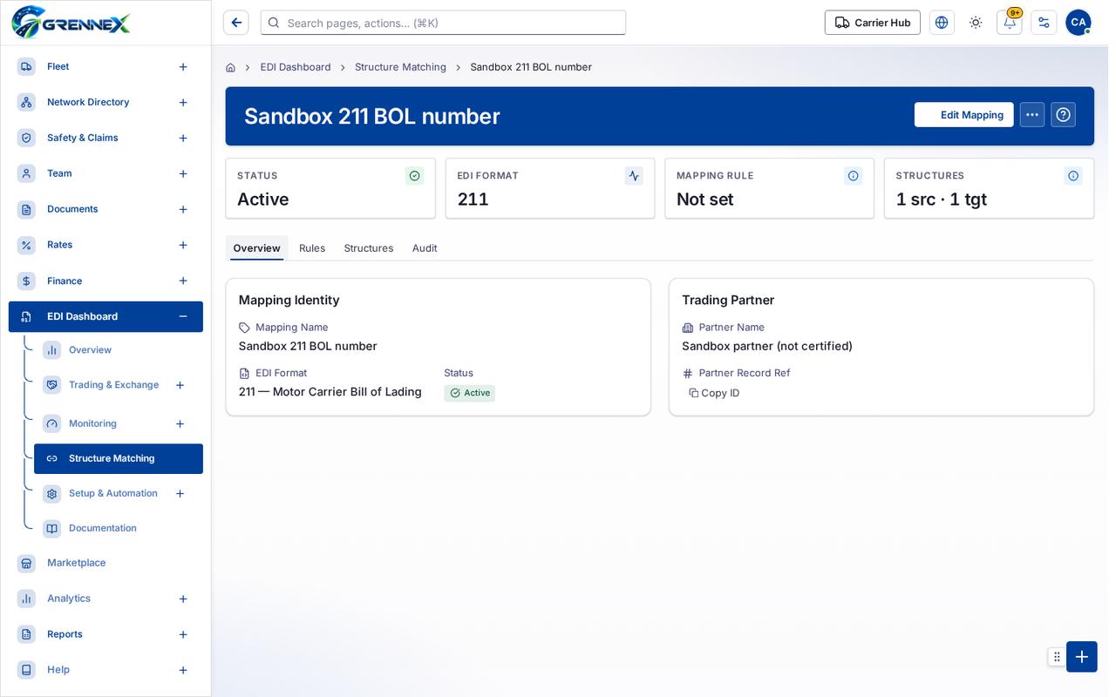Image resolution: width=1116 pixels, height=697 pixels.
Task: Expand the Setup & Automation submenu
Action: (180, 494)
